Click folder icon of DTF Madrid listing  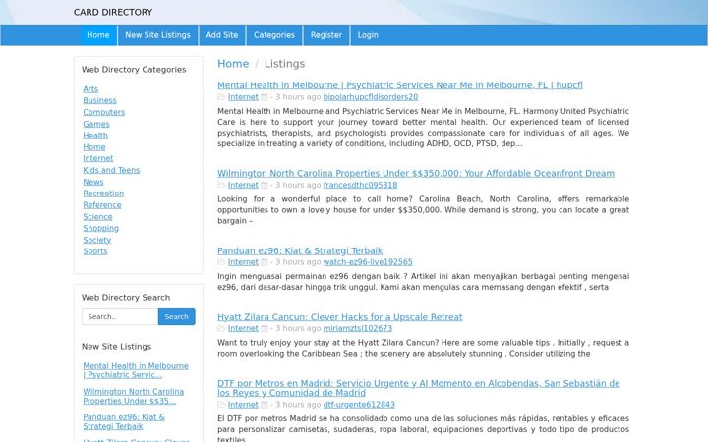221,405
